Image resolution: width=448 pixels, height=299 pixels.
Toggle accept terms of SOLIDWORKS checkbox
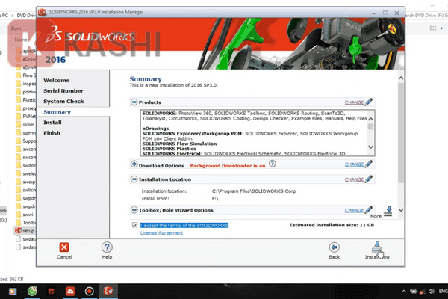[x=135, y=225]
